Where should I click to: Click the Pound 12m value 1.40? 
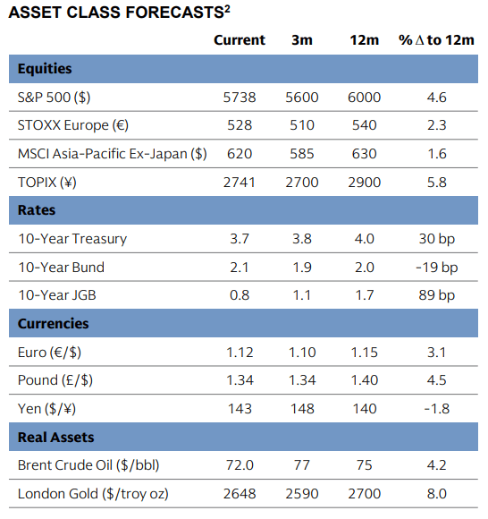click(365, 380)
